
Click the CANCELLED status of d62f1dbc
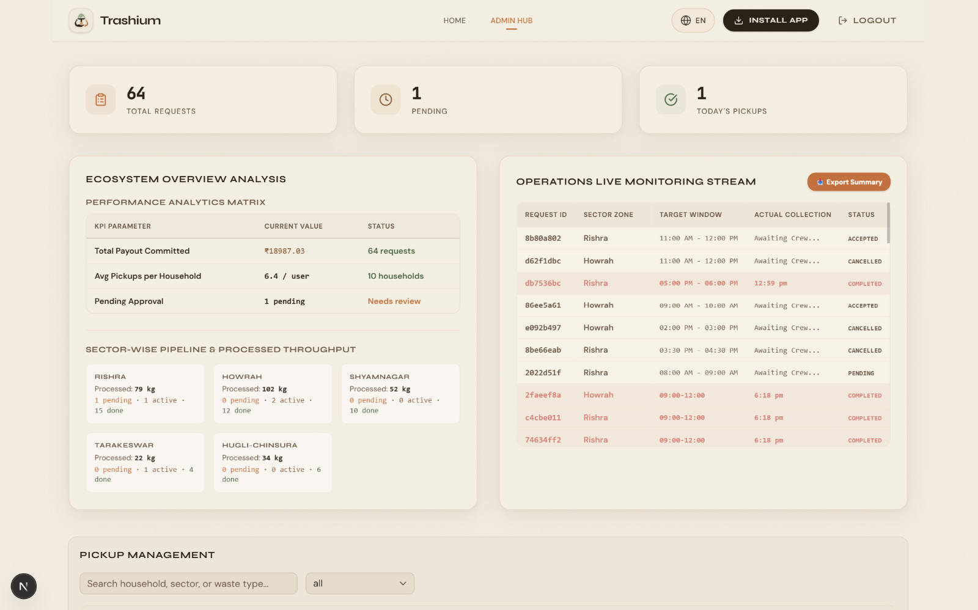864,262
